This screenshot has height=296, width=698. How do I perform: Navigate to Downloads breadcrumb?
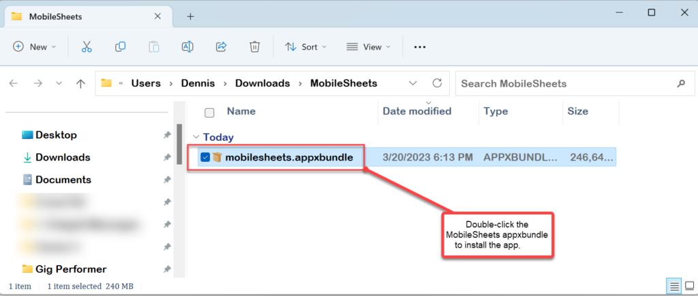[x=262, y=83]
